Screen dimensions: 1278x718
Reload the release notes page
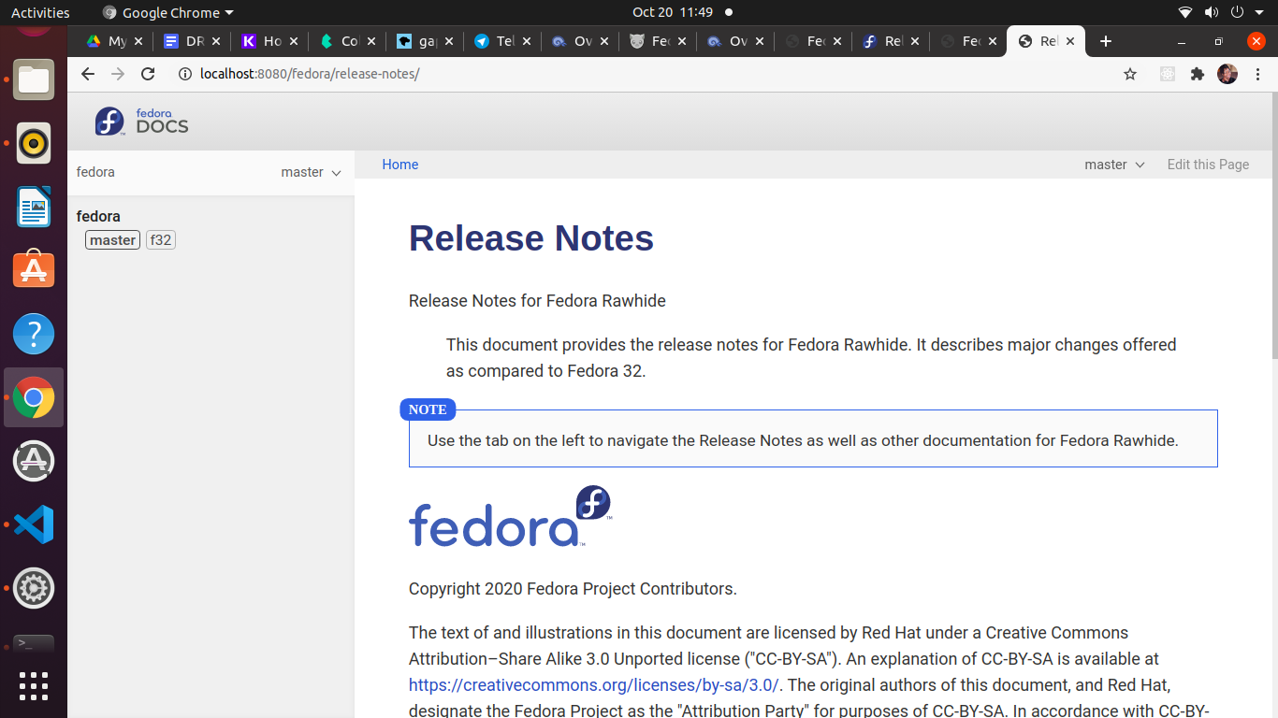click(x=148, y=74)
